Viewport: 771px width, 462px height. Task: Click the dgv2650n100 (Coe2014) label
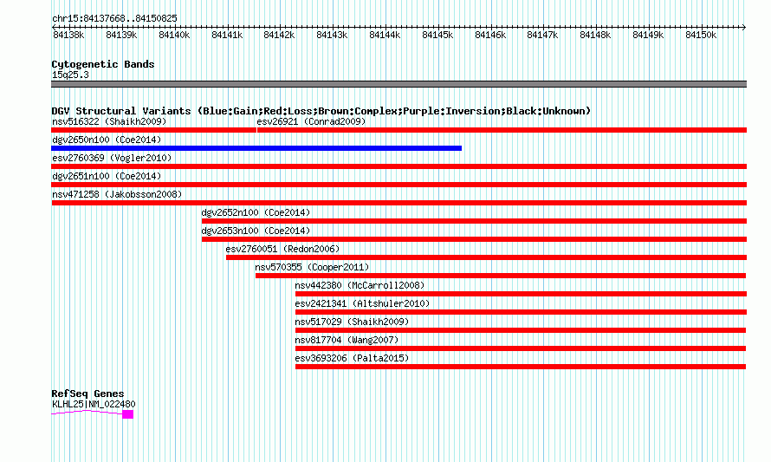107,140
